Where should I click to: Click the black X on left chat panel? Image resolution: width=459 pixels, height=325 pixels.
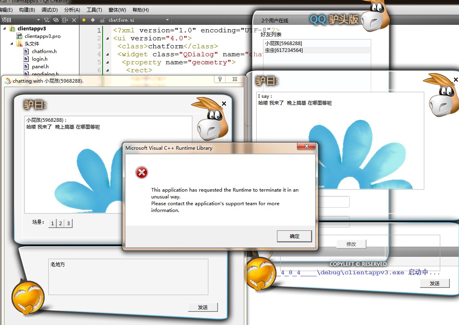coord(224,104)
